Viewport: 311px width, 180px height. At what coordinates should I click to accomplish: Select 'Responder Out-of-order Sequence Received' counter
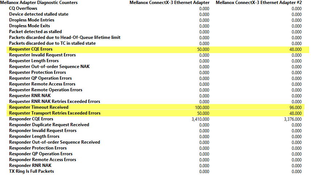(55, 142)
